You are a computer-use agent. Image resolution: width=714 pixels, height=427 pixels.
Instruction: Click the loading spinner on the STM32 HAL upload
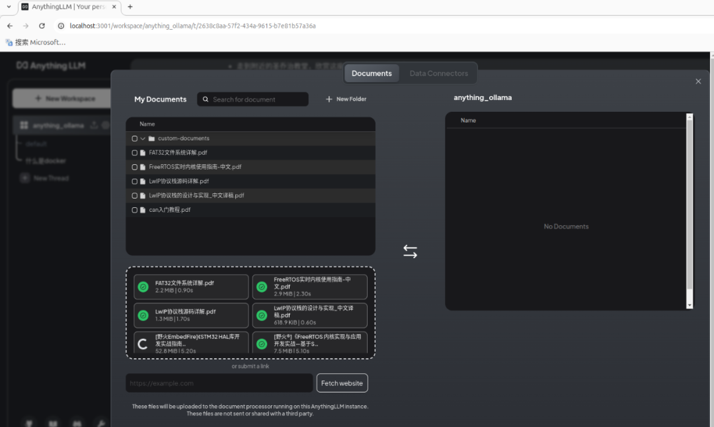click(143, 344)
